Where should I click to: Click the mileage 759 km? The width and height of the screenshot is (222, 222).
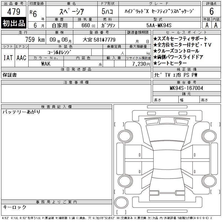point(35,39)
